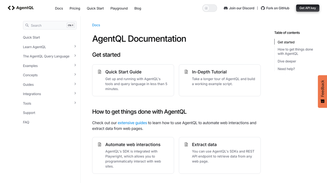327x183 pixels.
Task: Open the orange Feedback side tab
Action: pos(322,91)
